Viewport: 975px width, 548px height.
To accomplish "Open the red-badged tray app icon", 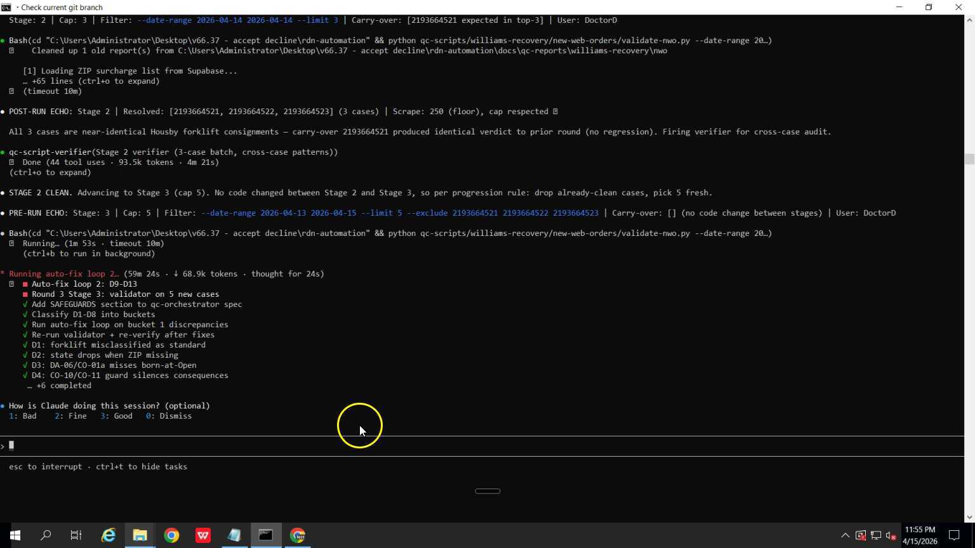I will tap(861, 536).
